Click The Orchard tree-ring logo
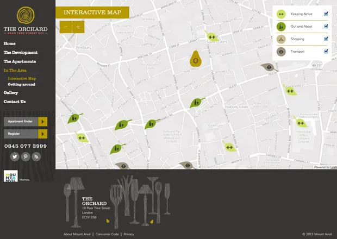337x239 pixels. (26, 15)
